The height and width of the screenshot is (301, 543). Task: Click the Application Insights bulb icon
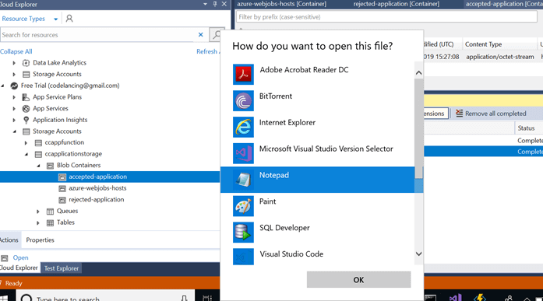click(26, 120)
